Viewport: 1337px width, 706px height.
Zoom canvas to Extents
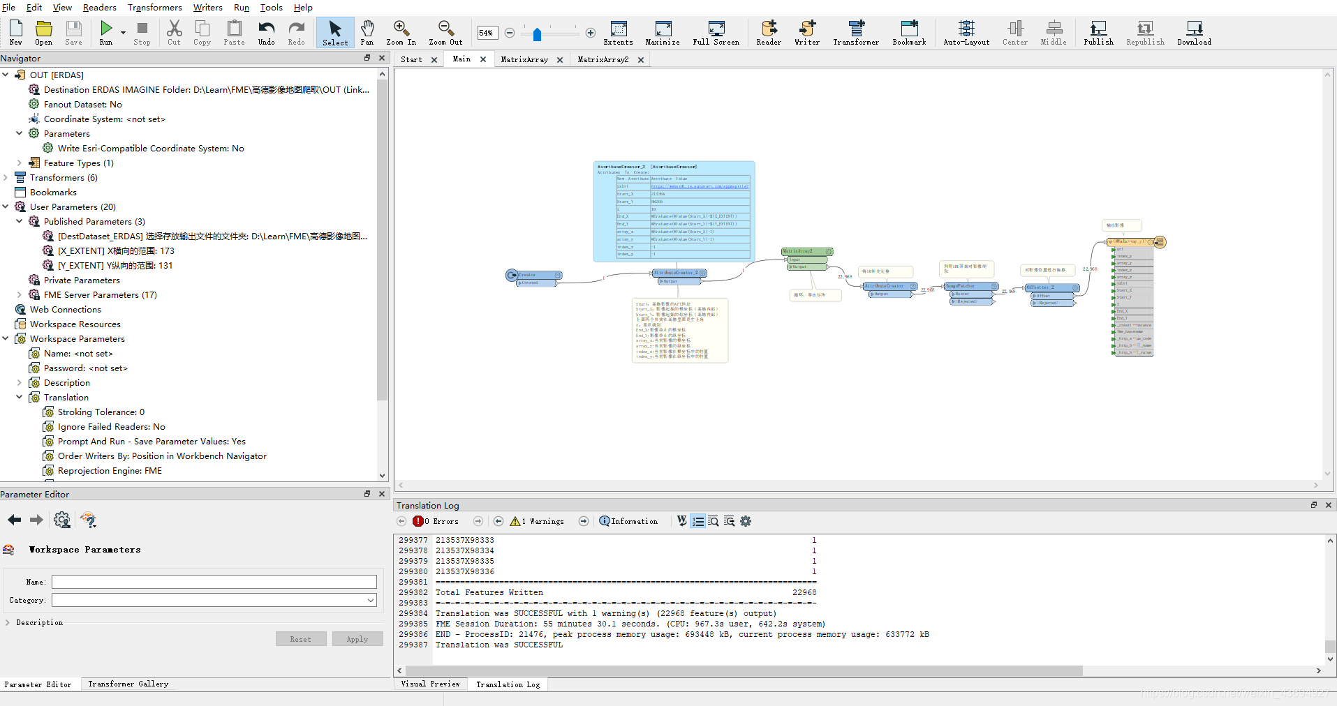click(x=619, y=33)
